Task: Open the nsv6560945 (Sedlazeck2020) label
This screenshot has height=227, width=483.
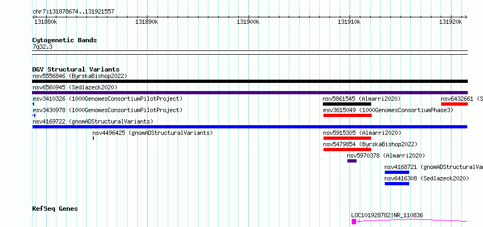Action: click(75, 87)
